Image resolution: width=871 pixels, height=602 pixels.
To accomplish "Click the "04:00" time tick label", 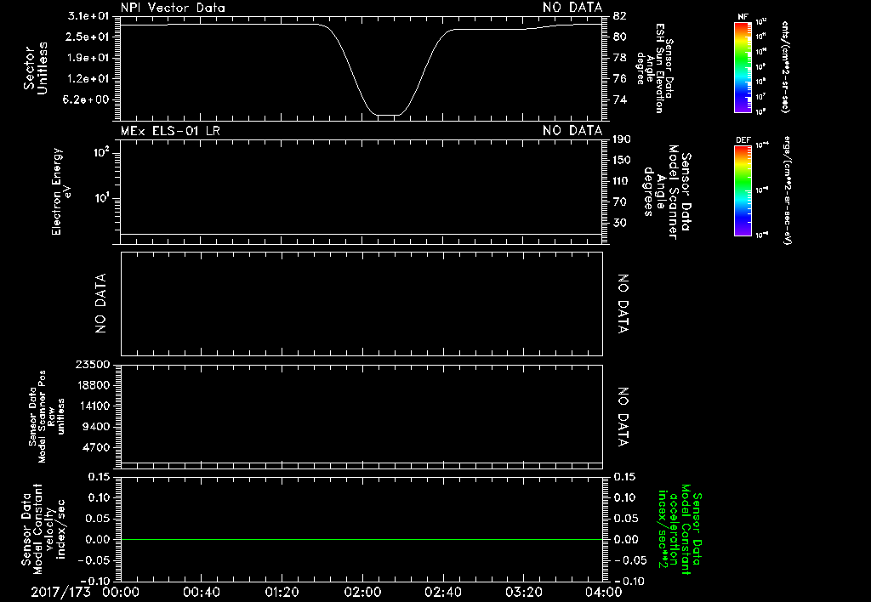I will click(603, 592).
